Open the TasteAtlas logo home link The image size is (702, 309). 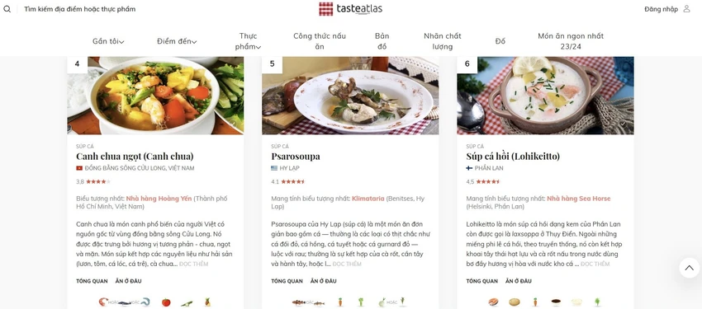click(x=350, y=8)
